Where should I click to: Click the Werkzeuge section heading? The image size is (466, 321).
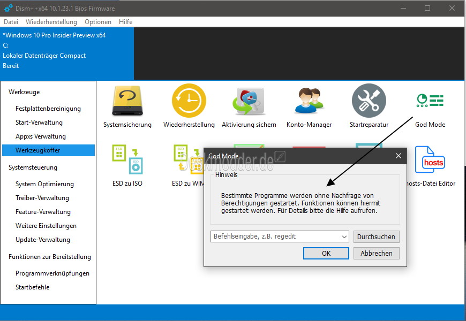(24, 92)
